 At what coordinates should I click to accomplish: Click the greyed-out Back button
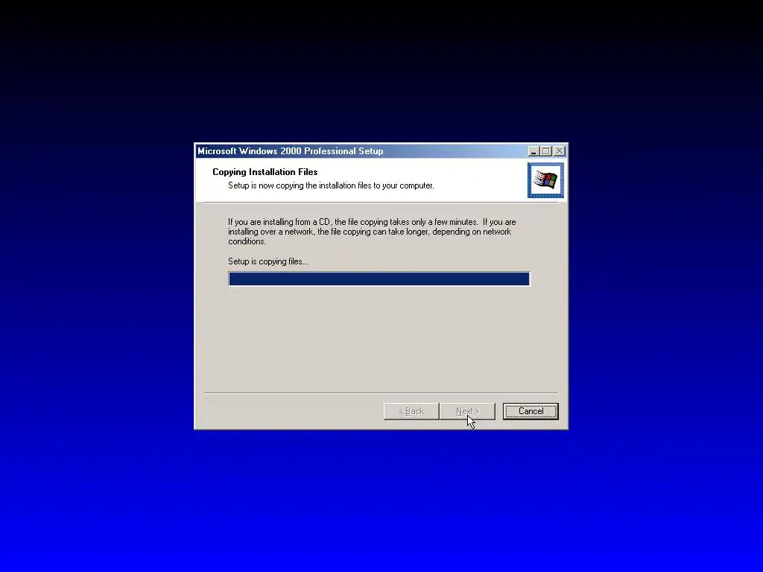(x=411, y=411)
